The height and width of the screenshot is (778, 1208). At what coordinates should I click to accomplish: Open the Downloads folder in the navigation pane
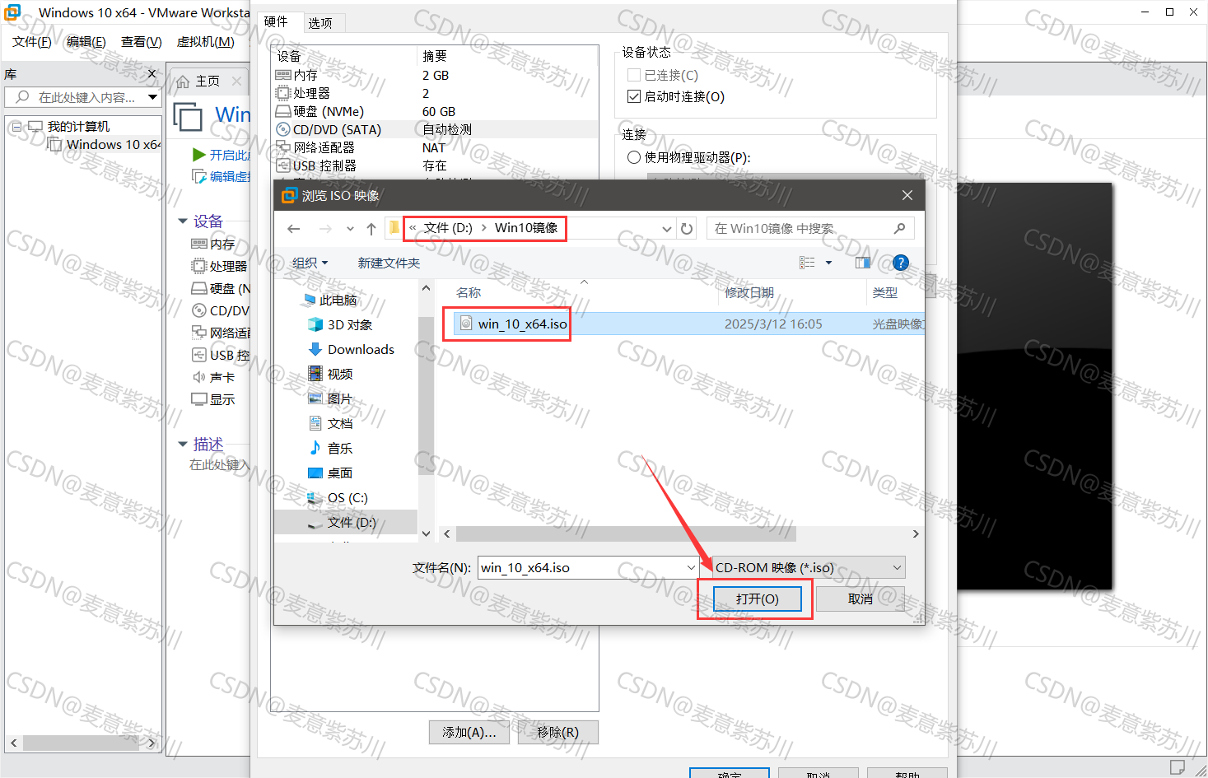click(352, 349)
